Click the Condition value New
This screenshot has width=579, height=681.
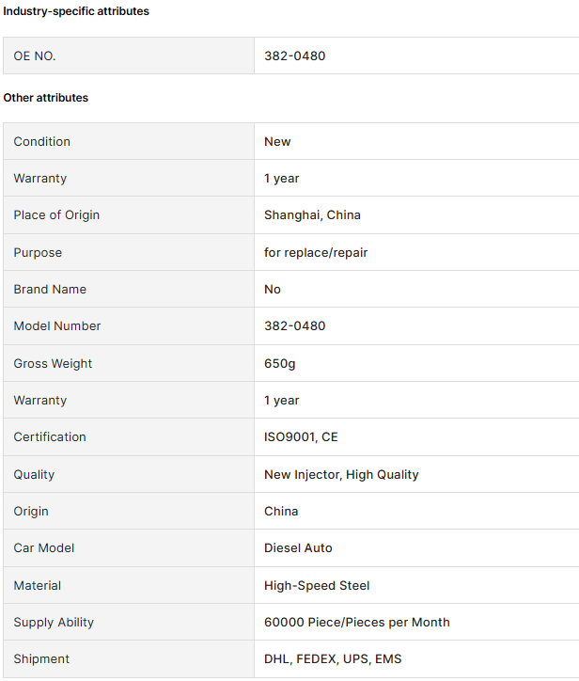tap(277, 142)
